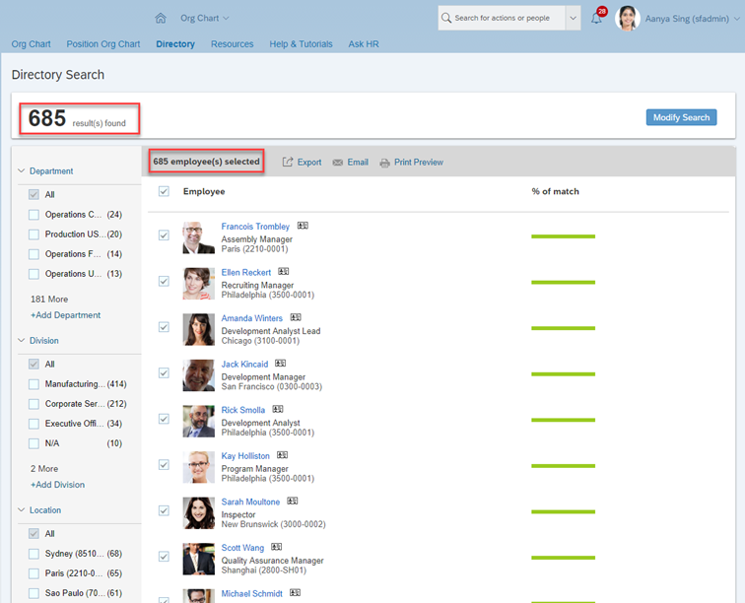Go to the Home icon

tap(161, 18)
